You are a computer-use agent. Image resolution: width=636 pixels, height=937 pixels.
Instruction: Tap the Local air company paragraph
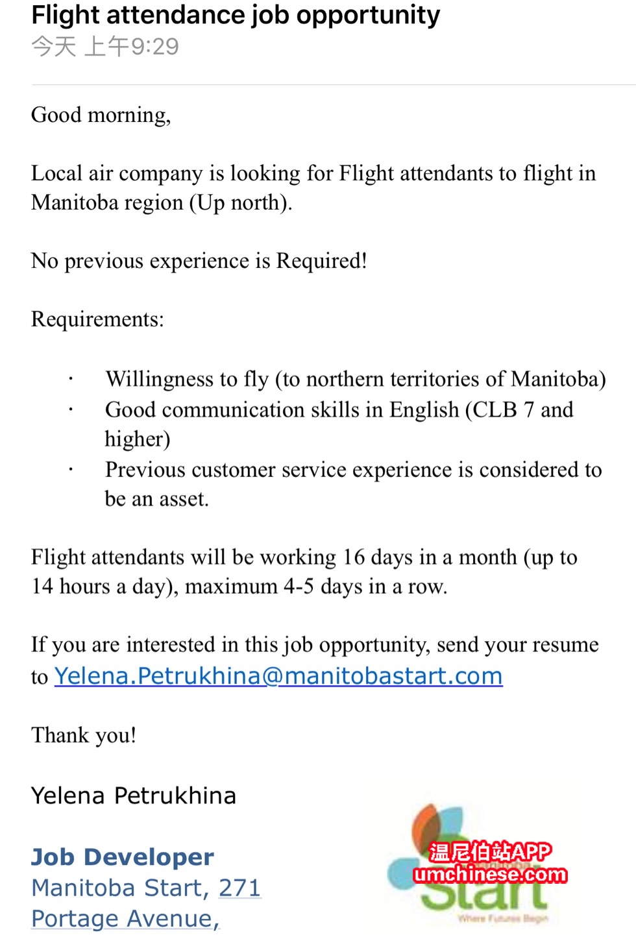click(313, 188)
